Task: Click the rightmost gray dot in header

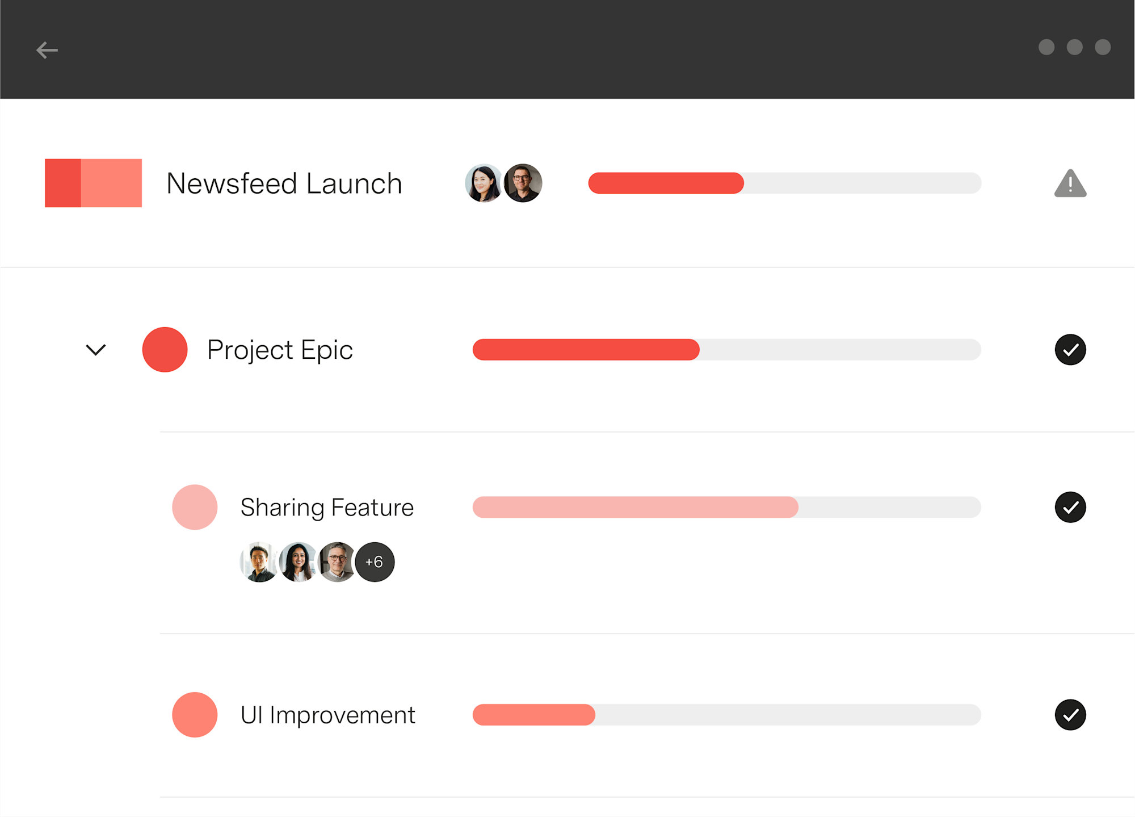Action: tap(1103, 47)
